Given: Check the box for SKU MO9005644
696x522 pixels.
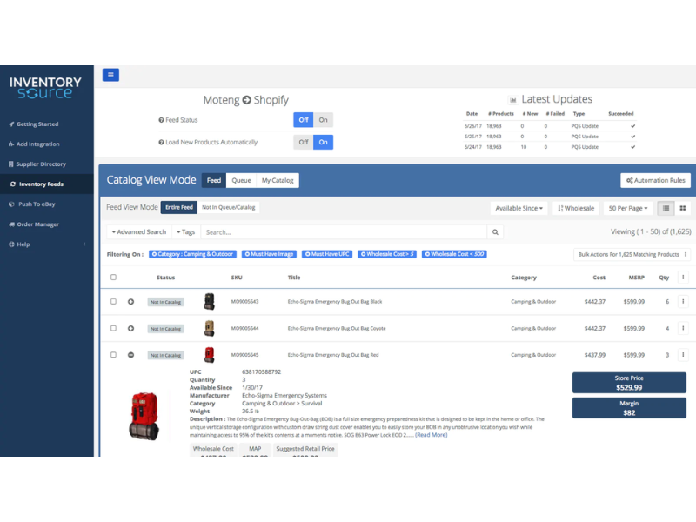Looking at the screenshot, I should pos(113,328).
